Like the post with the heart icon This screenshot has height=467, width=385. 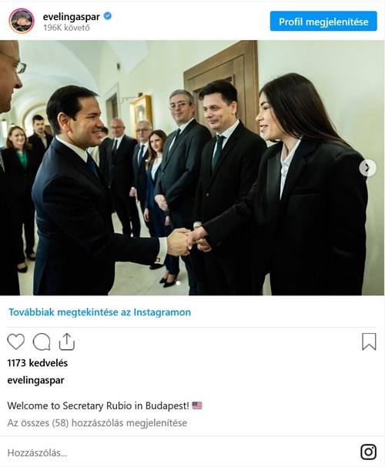click(x=16, y=342)
